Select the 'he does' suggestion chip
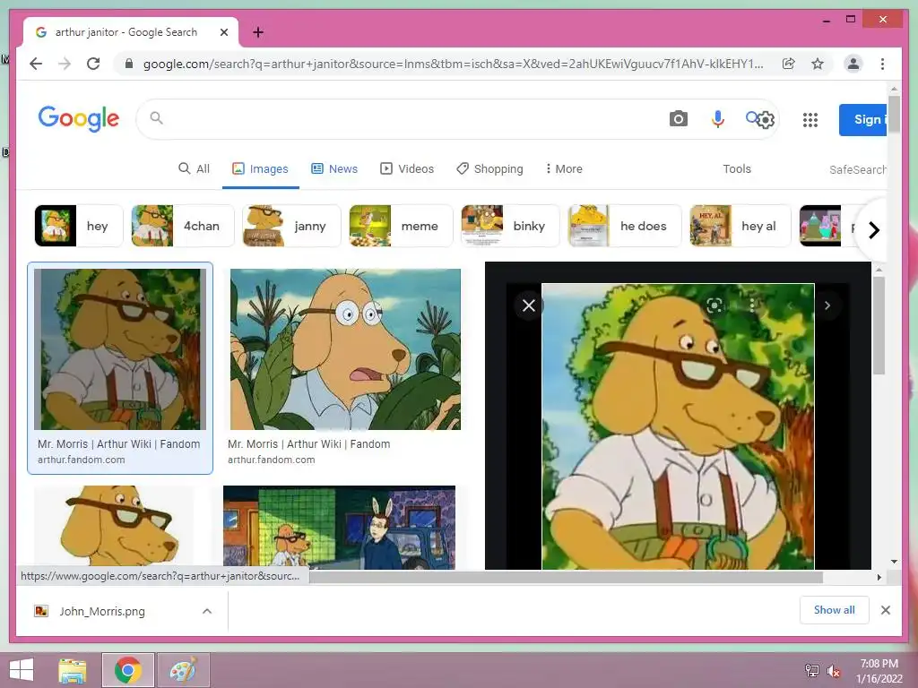This screenshot has width=918, height=688. tap(625, 226)
